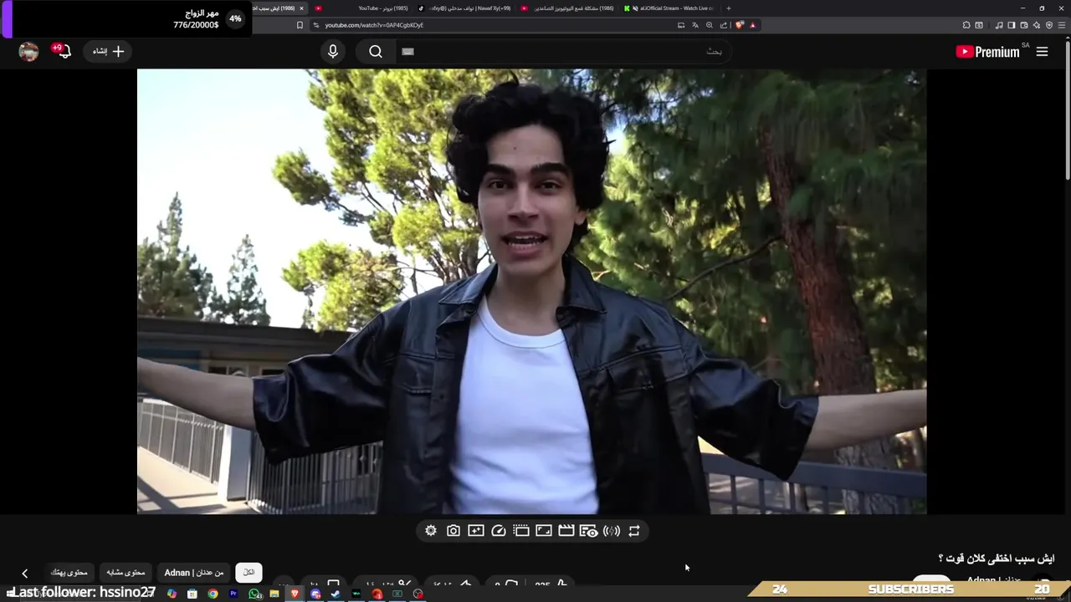Image resolution: width=1071 pixels, height=602 pixels.
Task: Click the corner-brackets icon in extension toolbar
Action: 544,531
